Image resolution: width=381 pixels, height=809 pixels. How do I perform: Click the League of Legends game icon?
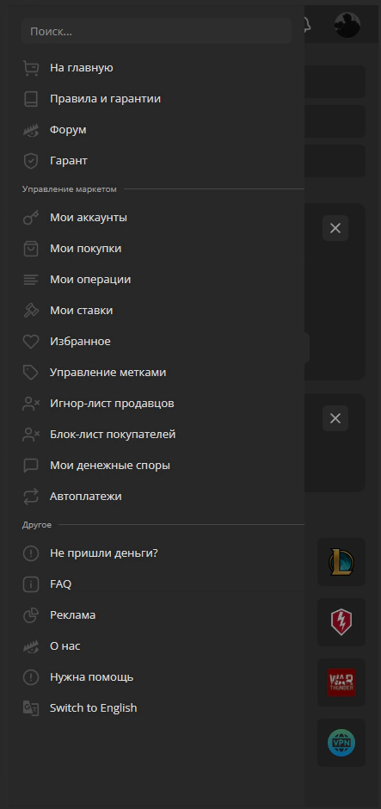click(341, 562)
